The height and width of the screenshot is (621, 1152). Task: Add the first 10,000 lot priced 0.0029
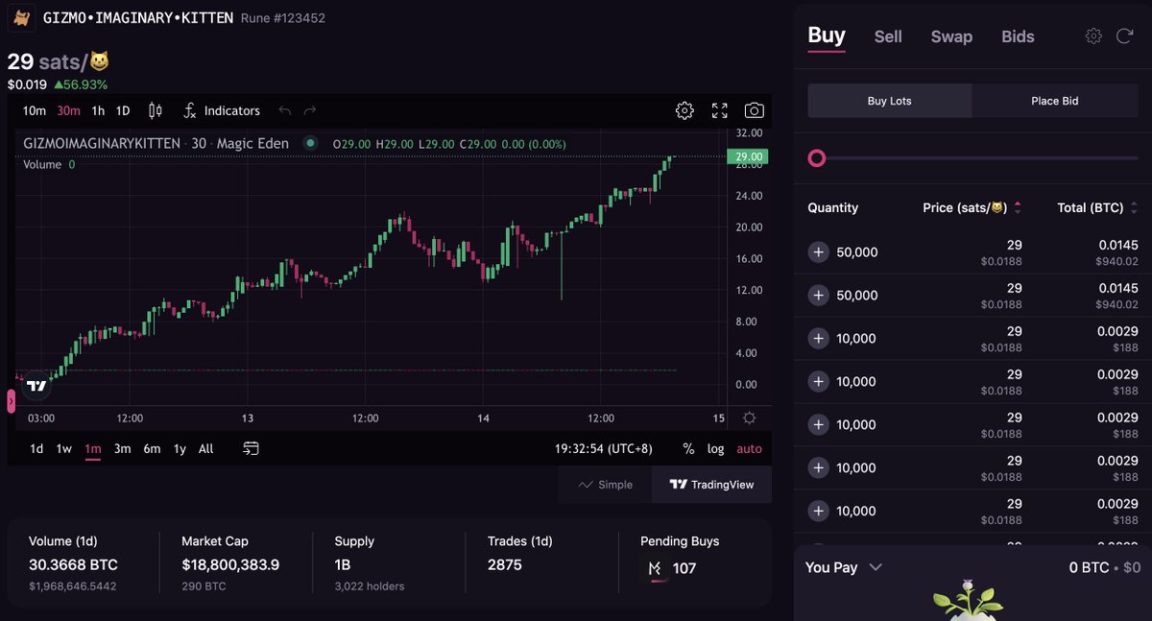click(x=818, y=338)
